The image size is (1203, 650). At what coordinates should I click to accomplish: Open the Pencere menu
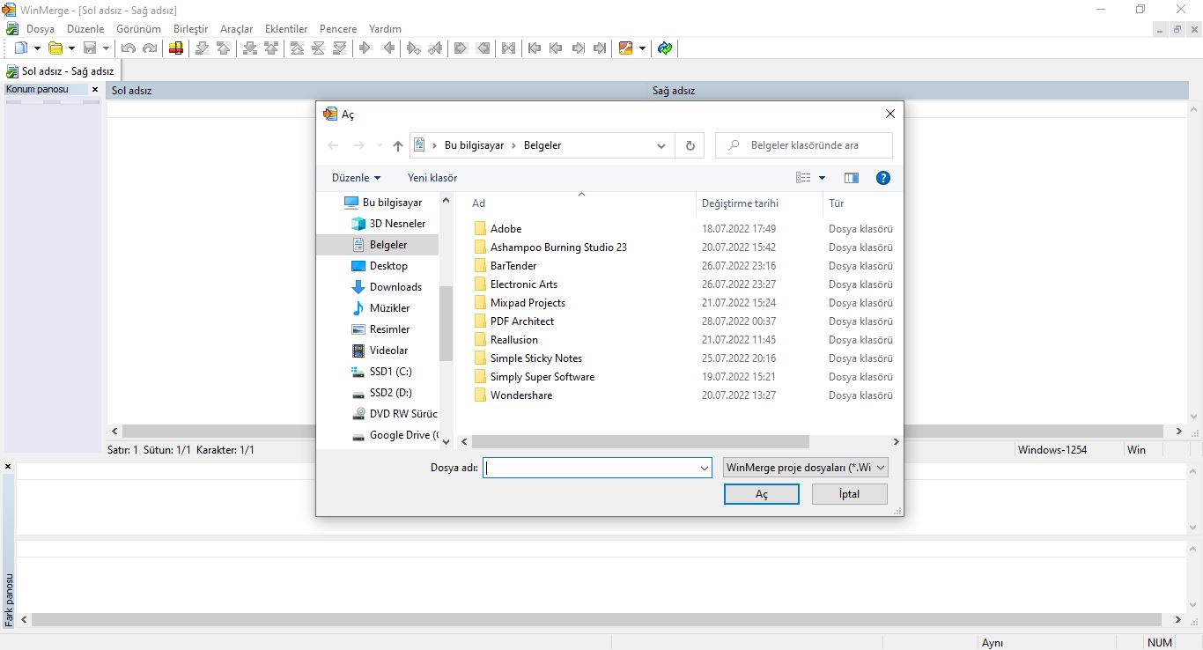(x=338, y=29)
